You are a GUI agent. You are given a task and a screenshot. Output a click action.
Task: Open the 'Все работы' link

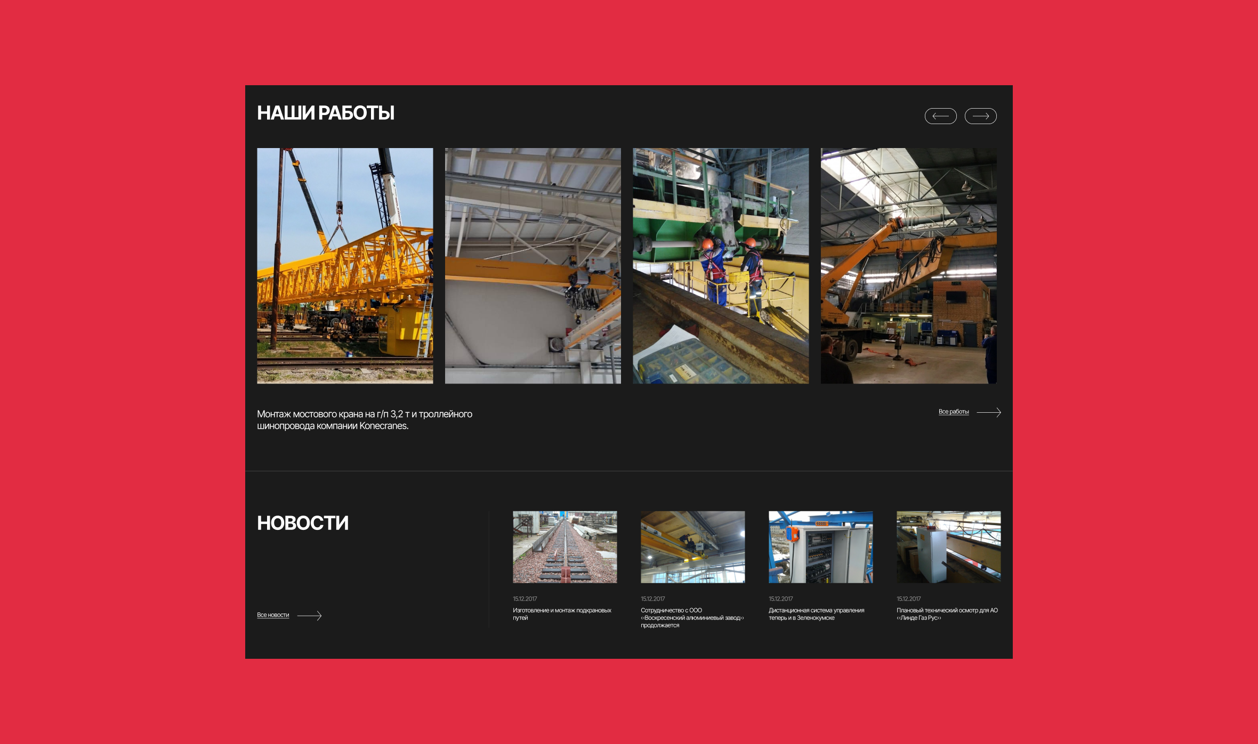[x=953, y=412]
